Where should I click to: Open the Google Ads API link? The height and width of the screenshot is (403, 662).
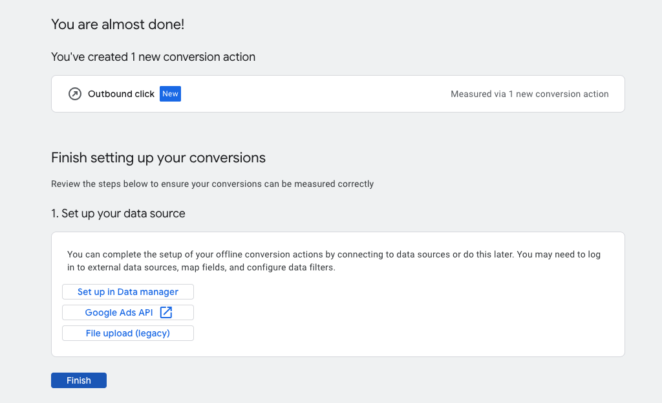pyautogui.click(x=120, y=312)
